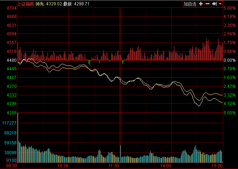Click the 11:30 time axis label
The height and width of the screenshot is (169, 238).
point(114,165)
